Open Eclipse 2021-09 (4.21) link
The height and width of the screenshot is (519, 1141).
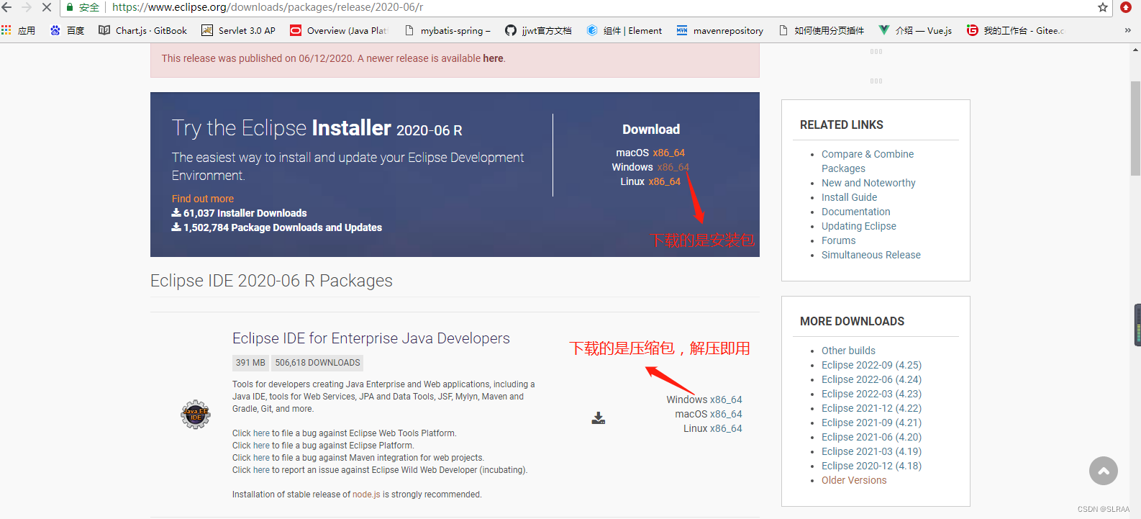tap(871, 423)
